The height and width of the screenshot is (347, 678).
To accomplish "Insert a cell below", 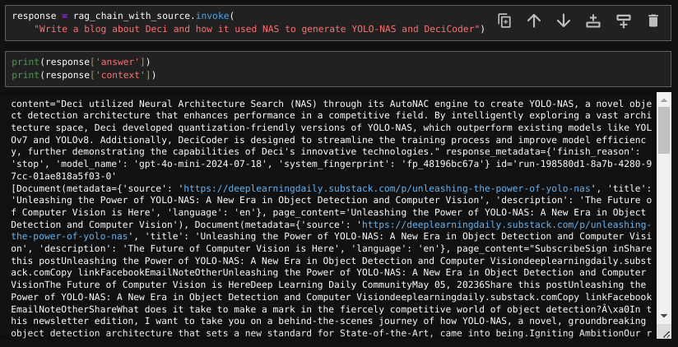I will point(623,21).
